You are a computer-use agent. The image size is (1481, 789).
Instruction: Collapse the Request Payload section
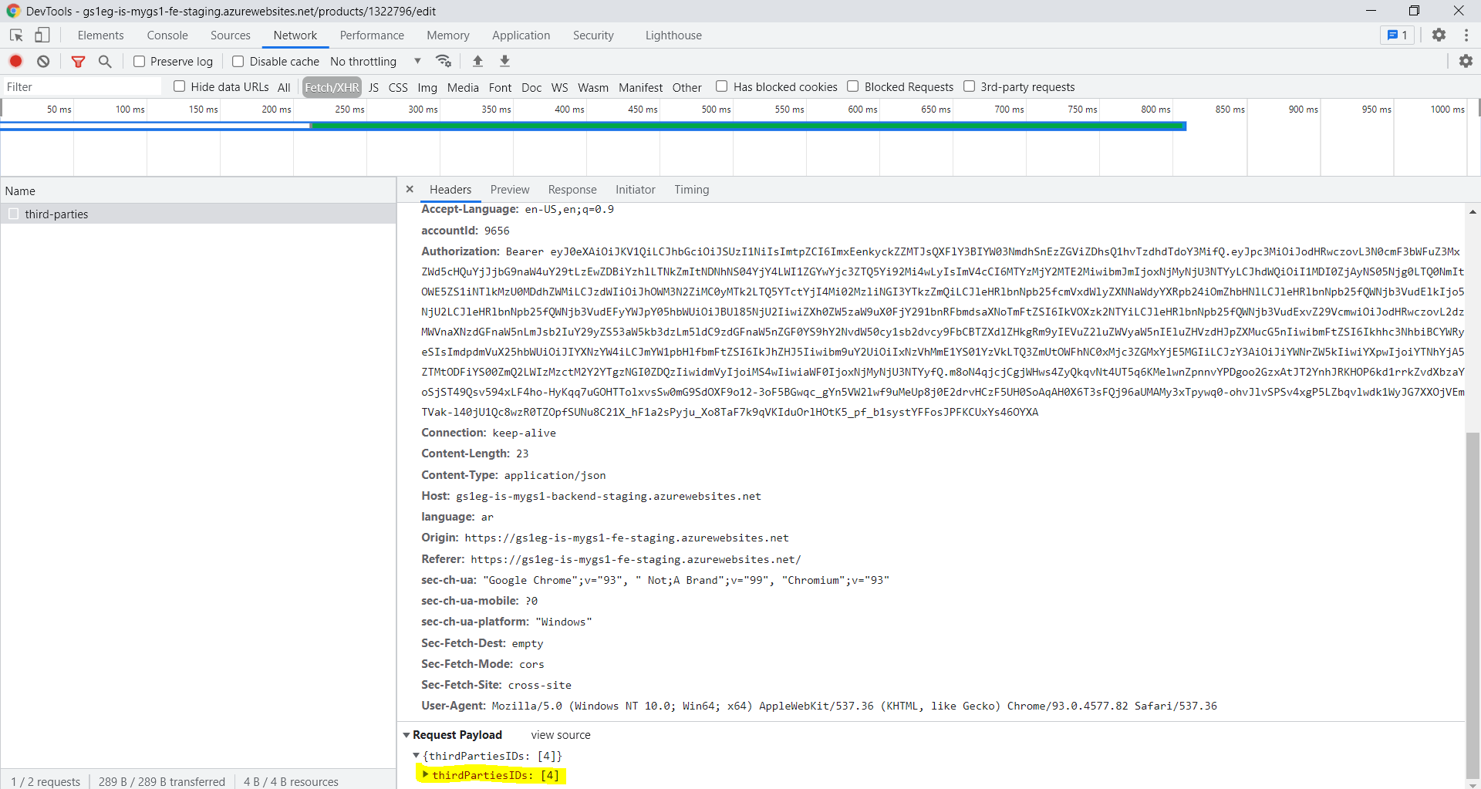tap(407, 735)
